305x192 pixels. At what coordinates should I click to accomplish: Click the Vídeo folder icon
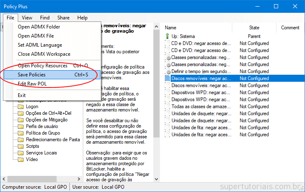pyautogui.click(x=20, y=159)
